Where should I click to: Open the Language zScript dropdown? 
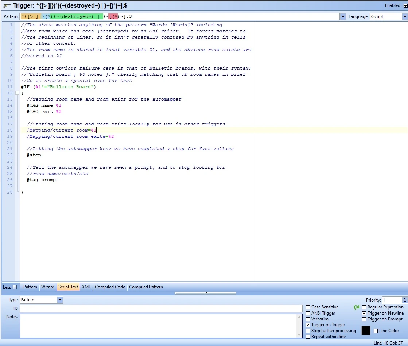tap(404, 17)
